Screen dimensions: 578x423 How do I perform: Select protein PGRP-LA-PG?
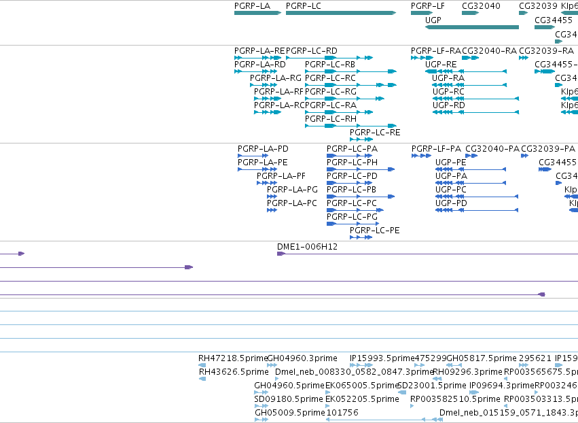pyautogui.click(x=272, y=197)
